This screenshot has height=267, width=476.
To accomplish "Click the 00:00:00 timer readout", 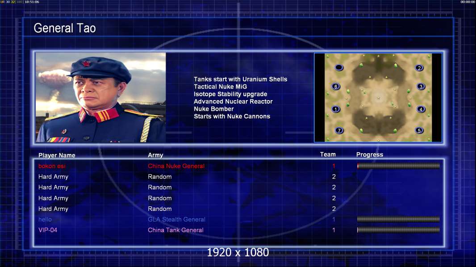I will (468, 2).
